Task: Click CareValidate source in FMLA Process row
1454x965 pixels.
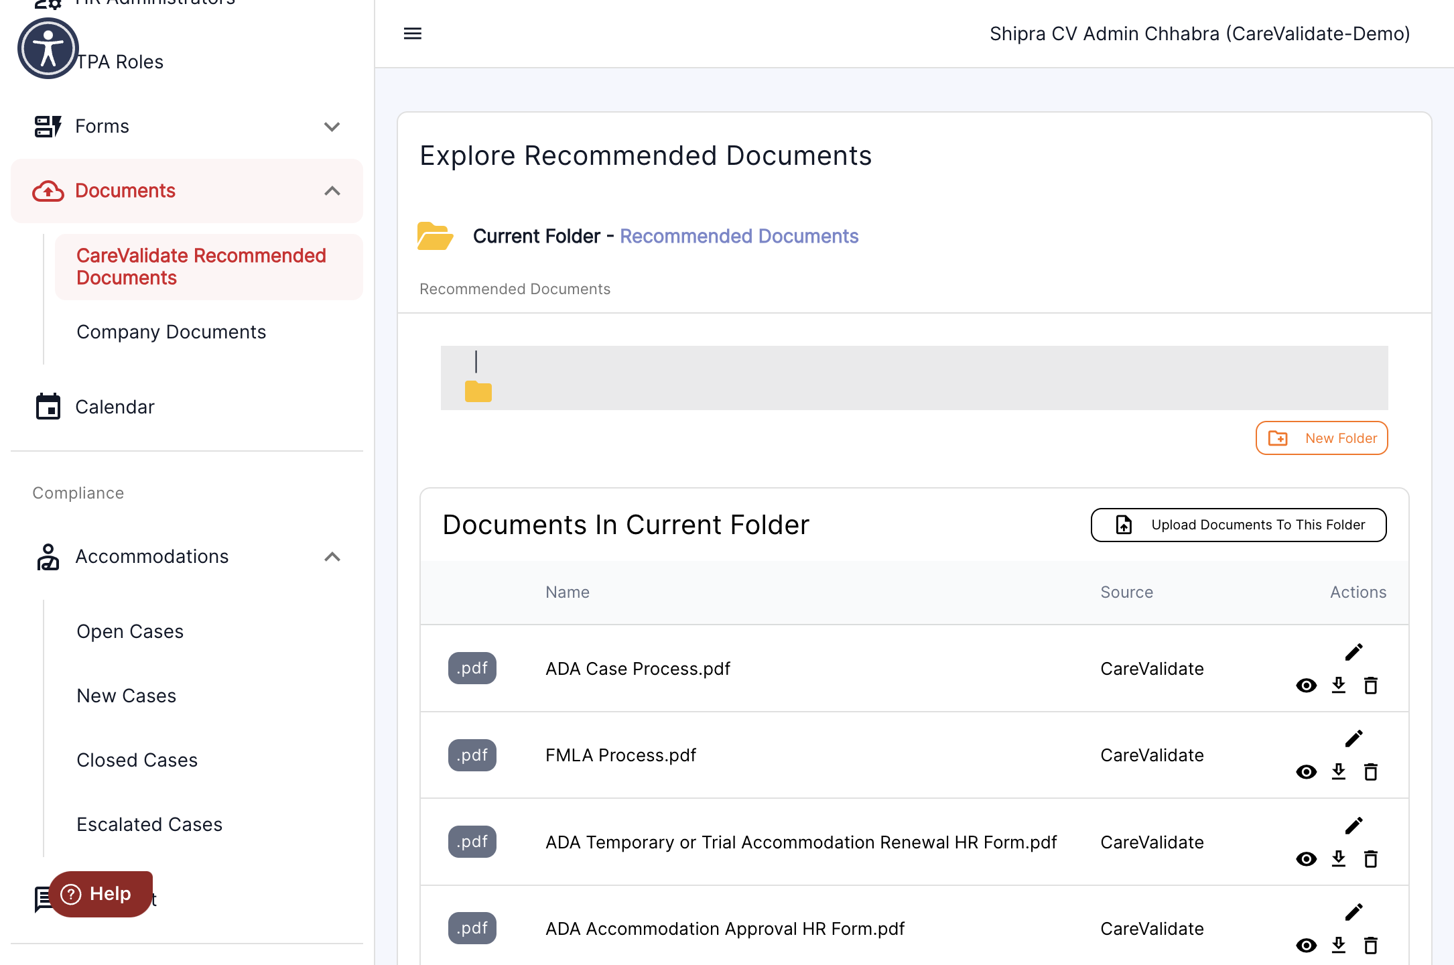Action: click(1152, 755)
